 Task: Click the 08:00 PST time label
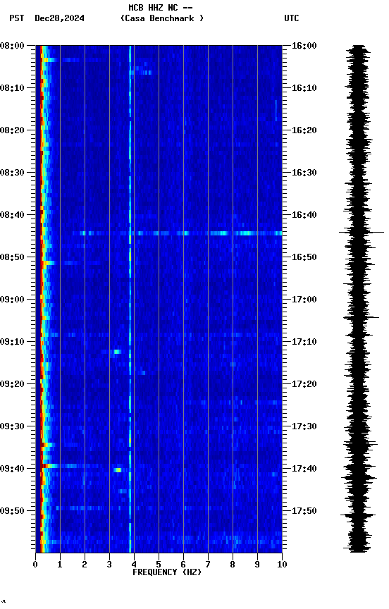(12, 46)
